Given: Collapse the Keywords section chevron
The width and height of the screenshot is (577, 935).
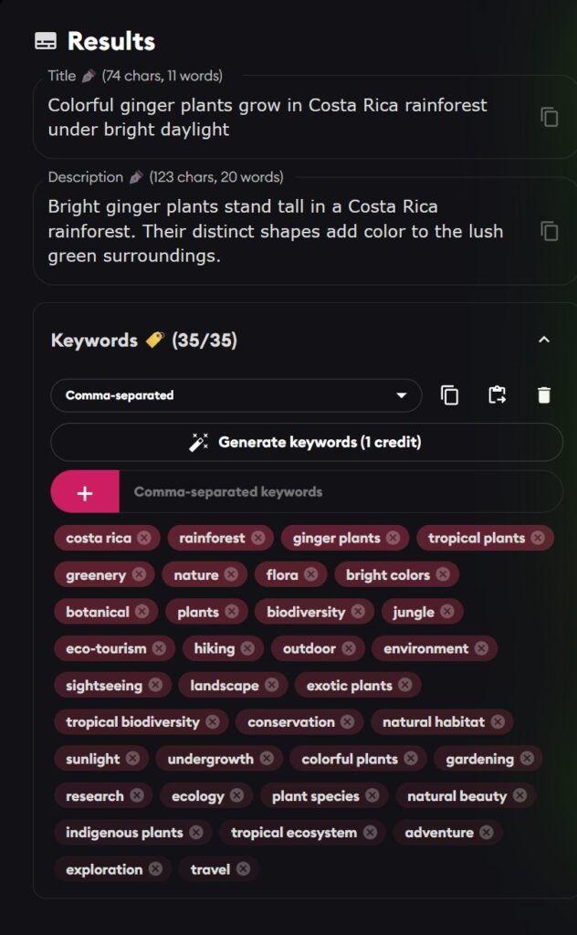Looking at the screenshot, I should (x=544, y=340).
